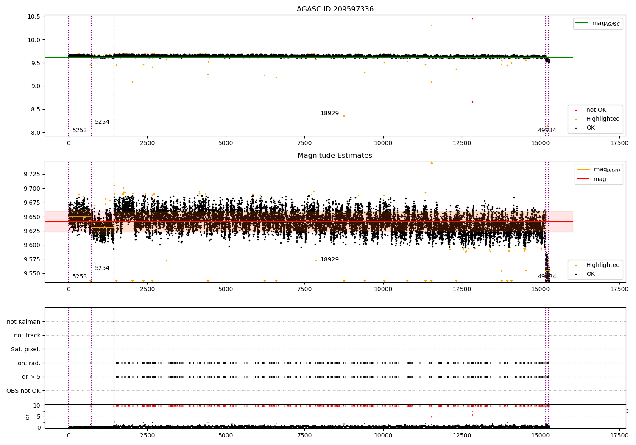Click the 9.550 y-axis tick label
The height and width of the screenshot is (445, 636).
tap(32, 273)
